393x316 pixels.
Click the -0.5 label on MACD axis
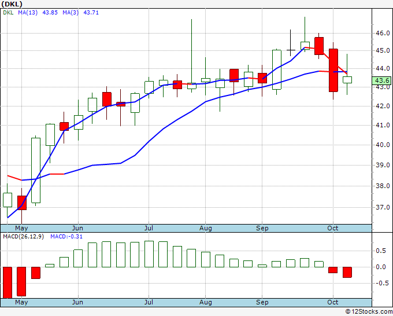(x=383, y=283)
